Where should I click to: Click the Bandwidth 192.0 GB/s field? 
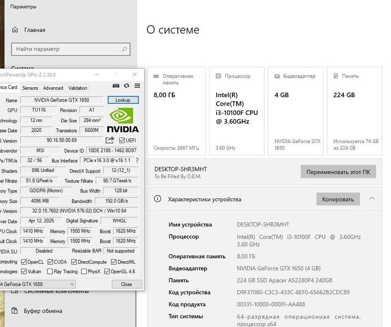pyautogui.click(x=117, y=201)
